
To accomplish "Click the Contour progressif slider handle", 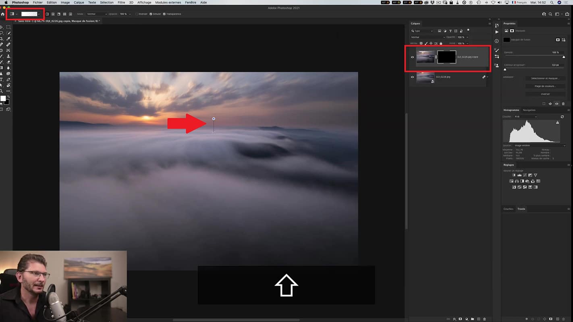I will 505,69.
